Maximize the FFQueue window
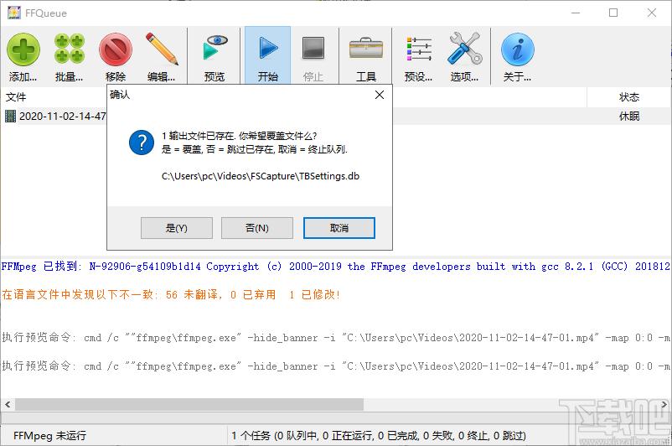Viewport: 672px width, 446px height. click(613, 13)
